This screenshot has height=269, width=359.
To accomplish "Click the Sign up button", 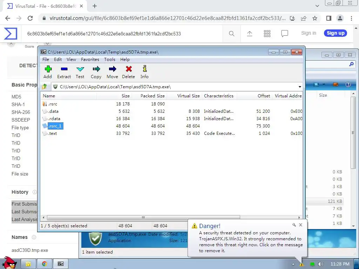I will click(336, 33).
